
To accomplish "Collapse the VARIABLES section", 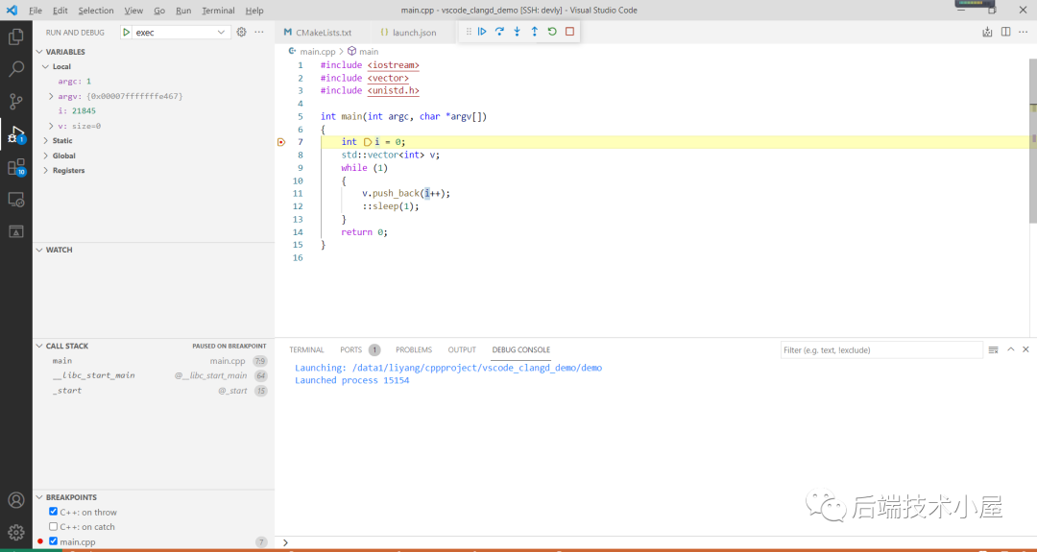I will [x=154, y=52].
